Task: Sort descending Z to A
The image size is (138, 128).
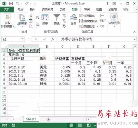Action: 38,24
